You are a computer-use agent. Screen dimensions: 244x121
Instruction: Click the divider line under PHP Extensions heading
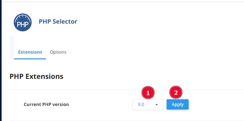click(x=127, y=89)
